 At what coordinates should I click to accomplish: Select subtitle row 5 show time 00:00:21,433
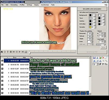[x=15, y=77]
